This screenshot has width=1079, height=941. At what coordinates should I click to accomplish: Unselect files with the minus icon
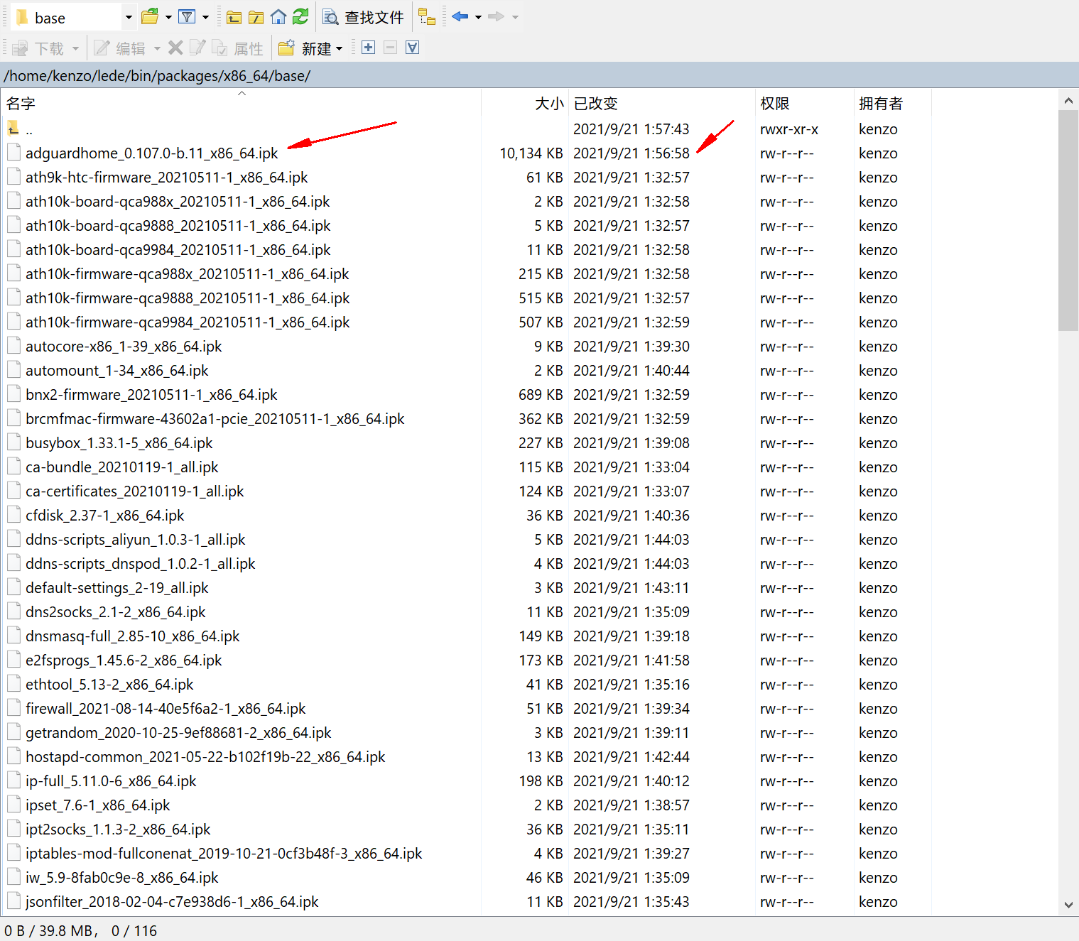click(x=390, y=48)
